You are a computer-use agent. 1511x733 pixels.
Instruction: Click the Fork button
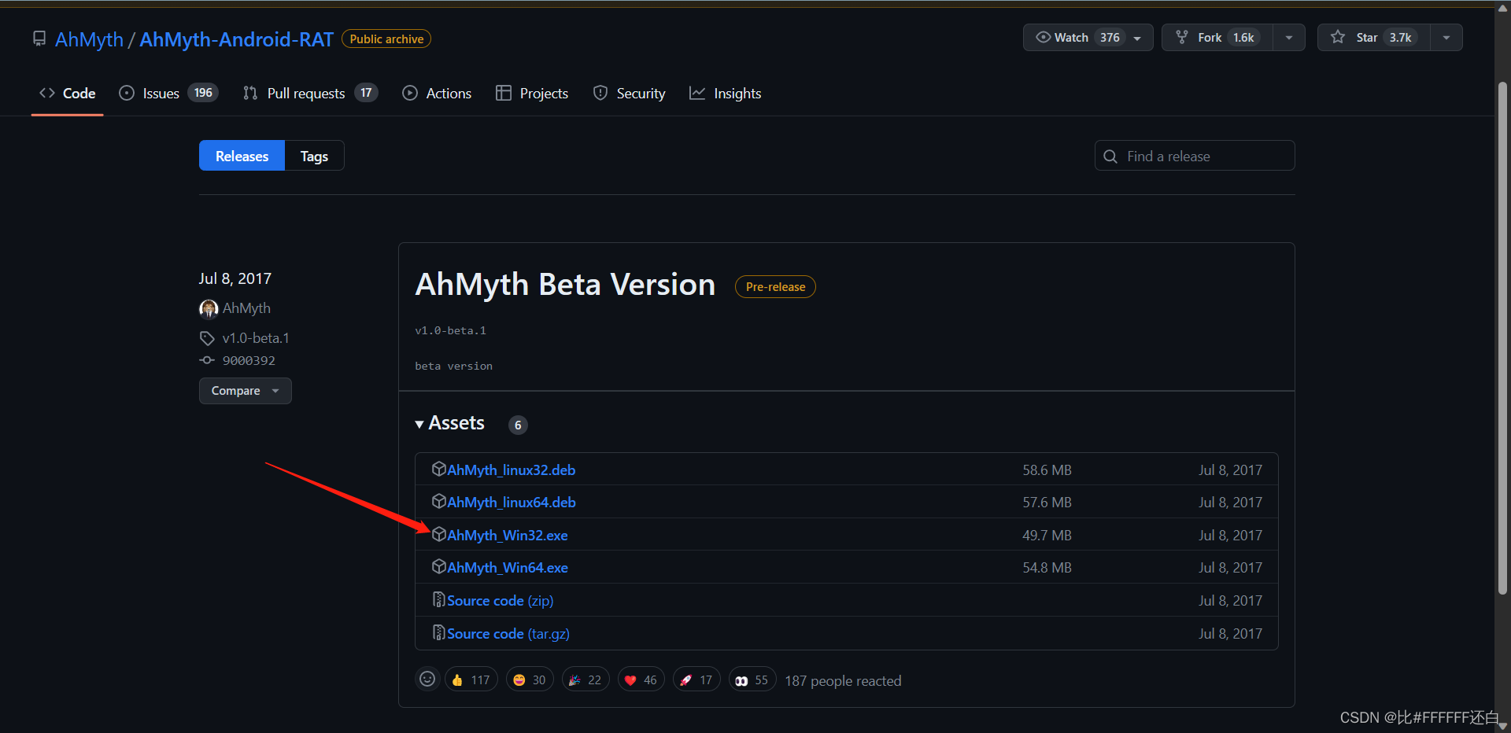(x=1217, y=38)
